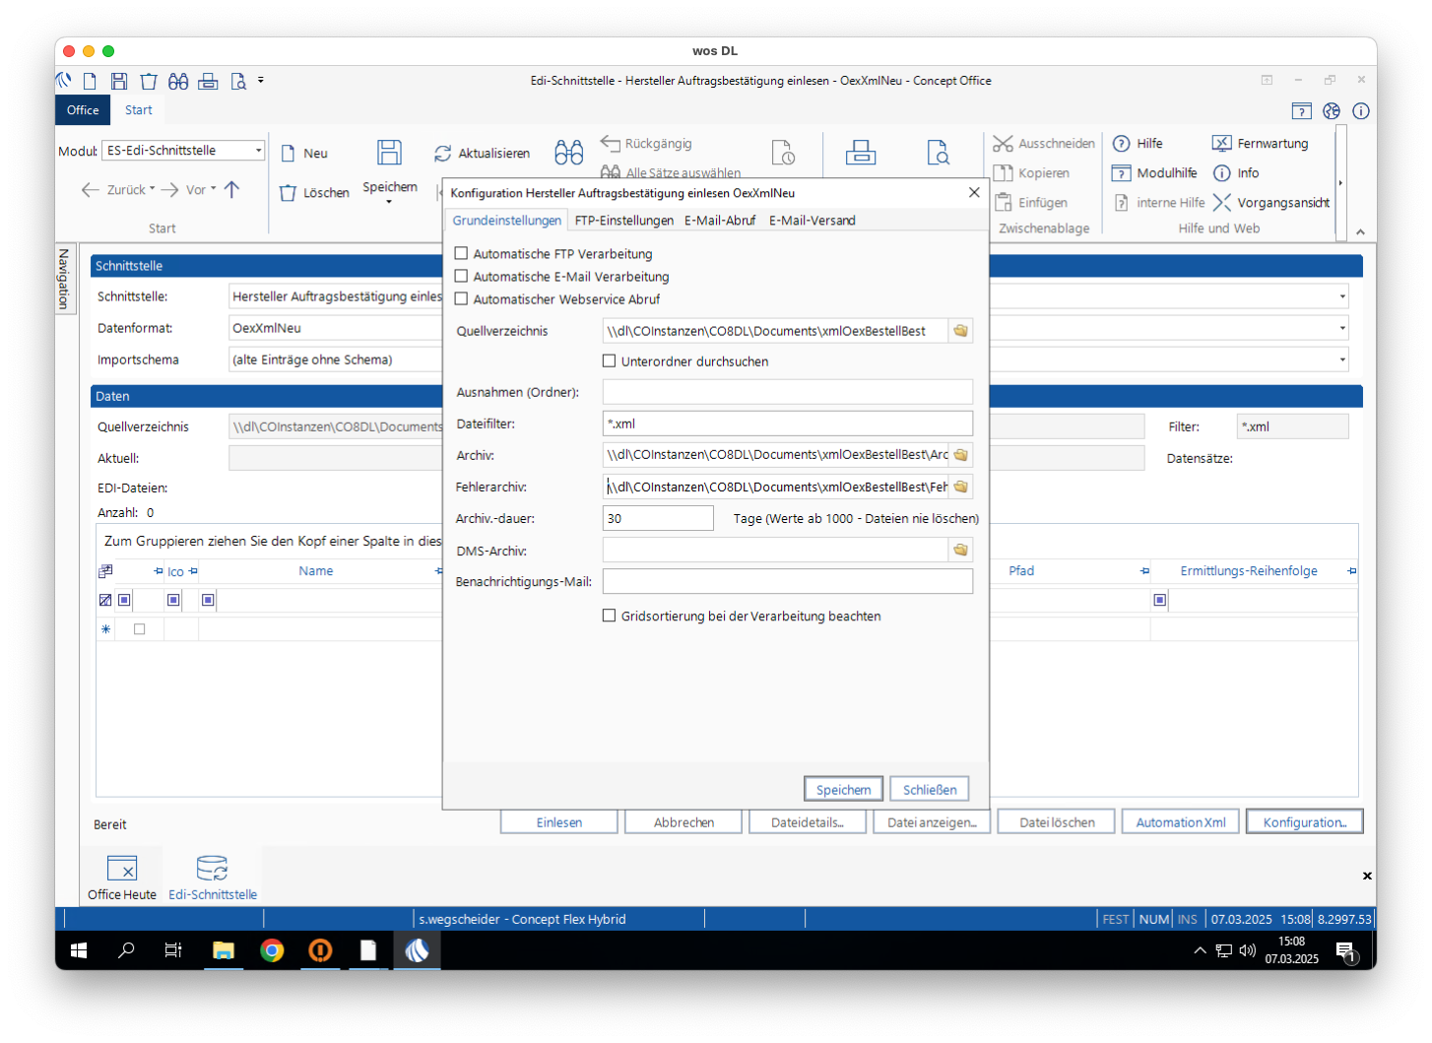
Task: Check Gridsortierung bei der Verarbeitung beachten
Action: coord(609,616)
